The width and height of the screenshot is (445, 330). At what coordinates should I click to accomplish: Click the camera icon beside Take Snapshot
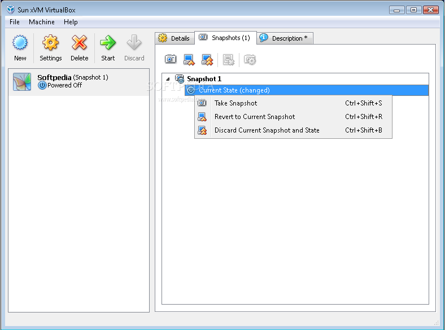[202, 103]
